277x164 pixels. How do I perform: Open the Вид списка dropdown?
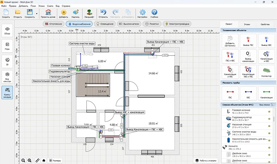pos(266,104)
